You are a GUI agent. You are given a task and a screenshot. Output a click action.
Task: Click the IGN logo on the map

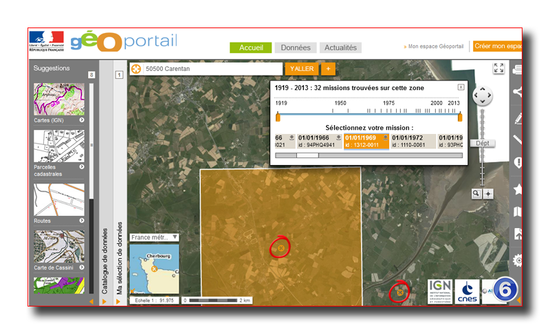pyautogui.click(x=440, y=291)
